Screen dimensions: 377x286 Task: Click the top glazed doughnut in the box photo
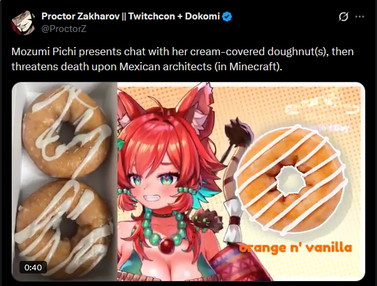(x=66, y=132)
